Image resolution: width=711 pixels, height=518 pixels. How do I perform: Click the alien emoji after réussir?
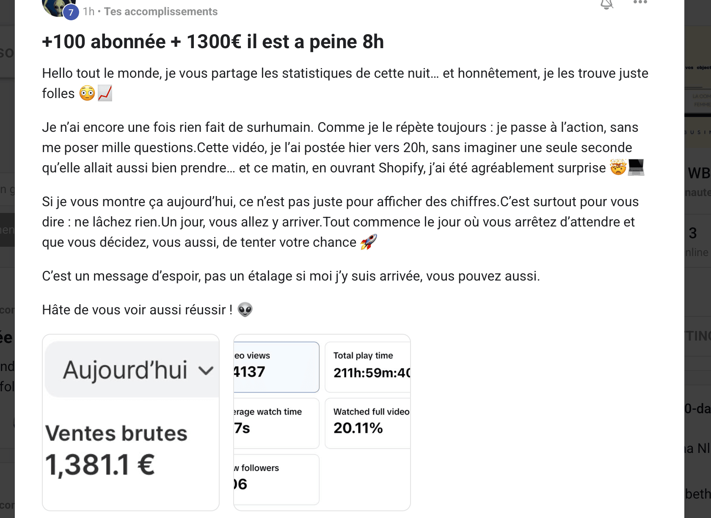click(x=245, y=310)
